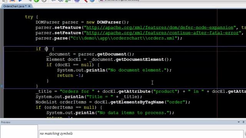The image size is (246, 138).
Task: Click the blue gutter marker beside closing brace
Action: pyautogui.click(x=2, y=86)
